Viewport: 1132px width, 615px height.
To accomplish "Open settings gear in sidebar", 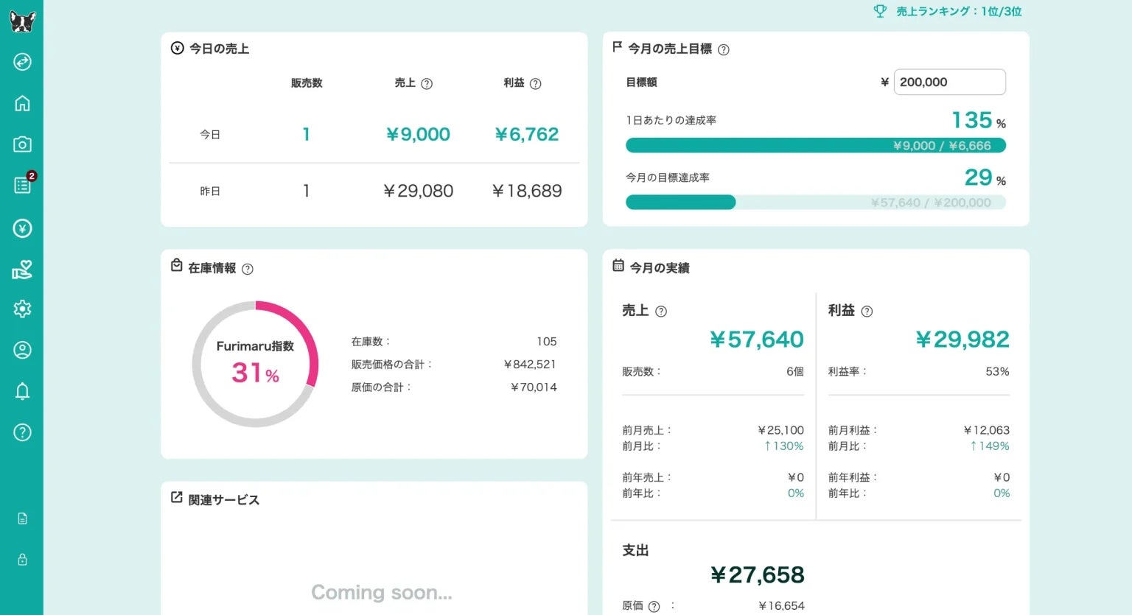I will [22, 309].
